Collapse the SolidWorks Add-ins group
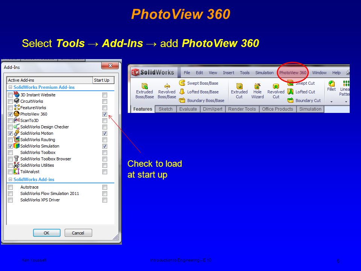This screenshot has width=361, height=271. coord(10,179)
